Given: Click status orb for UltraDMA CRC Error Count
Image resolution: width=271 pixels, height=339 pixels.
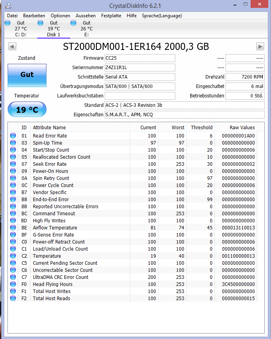Looking at the screenshot, I should (13, 277).
